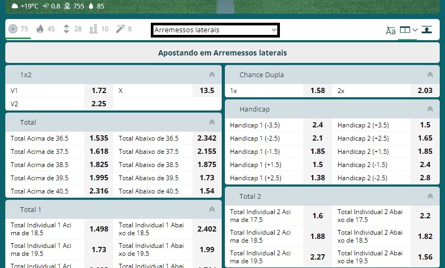Open the Arremessos laterais dropdown
The height and width of the screenshot is (268, 445).
point(215,30)
